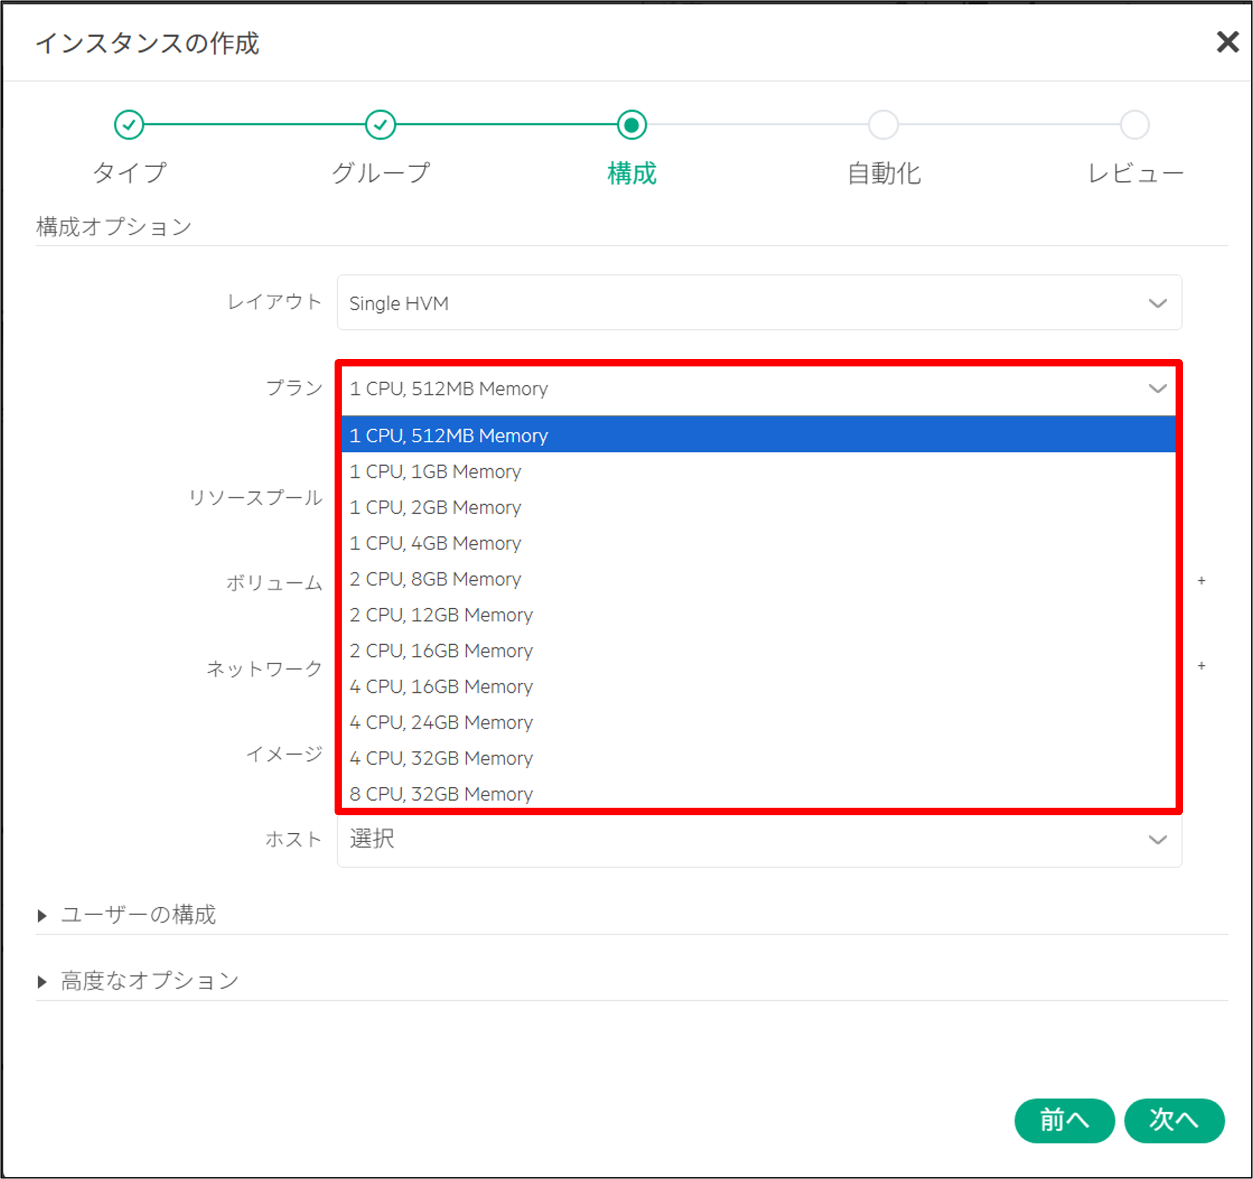Click the グループ step checkmark circle
This screenshot has height=1179, width=1253.
click(381, 125)
